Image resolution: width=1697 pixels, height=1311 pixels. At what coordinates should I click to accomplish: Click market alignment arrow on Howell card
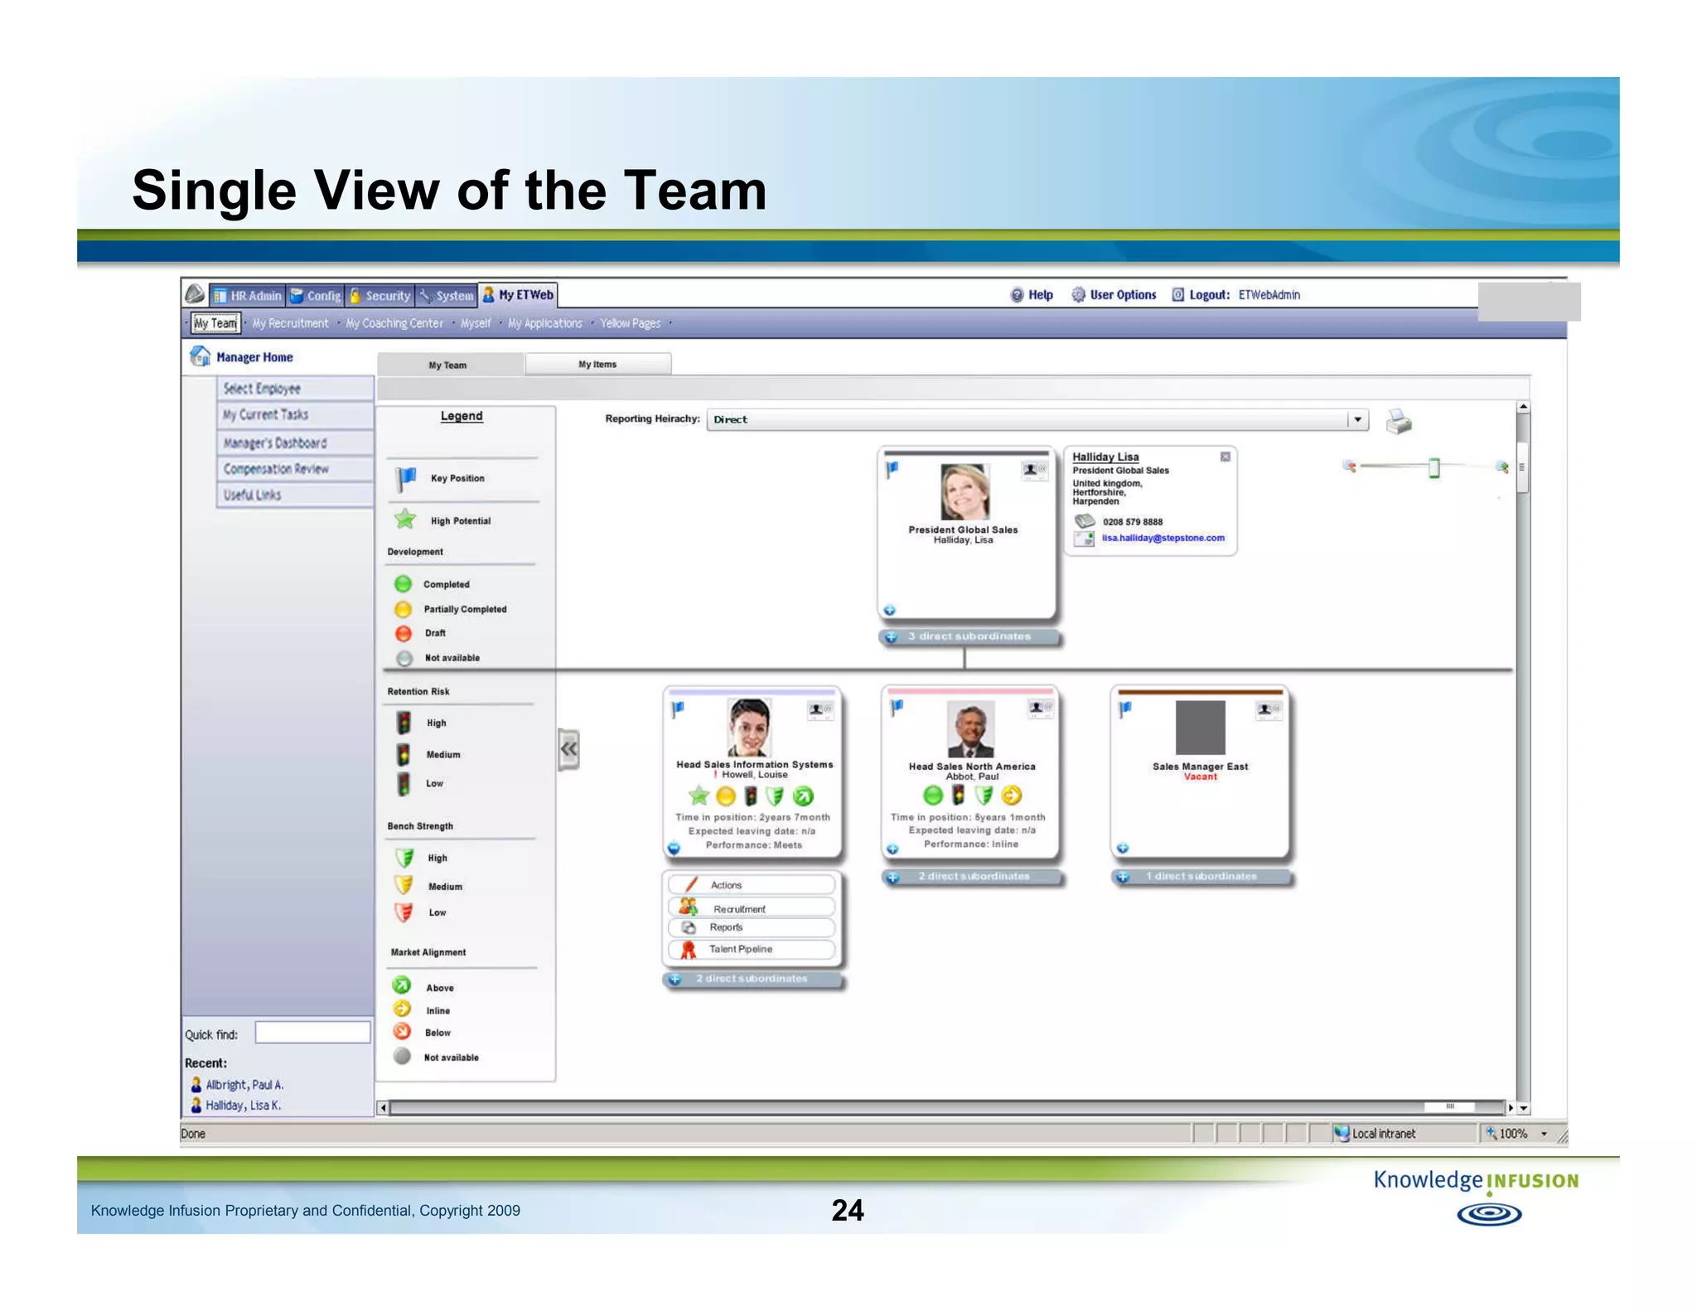(803, 796)
